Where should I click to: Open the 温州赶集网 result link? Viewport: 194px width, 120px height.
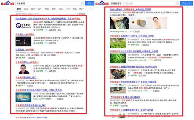point(125,97)
